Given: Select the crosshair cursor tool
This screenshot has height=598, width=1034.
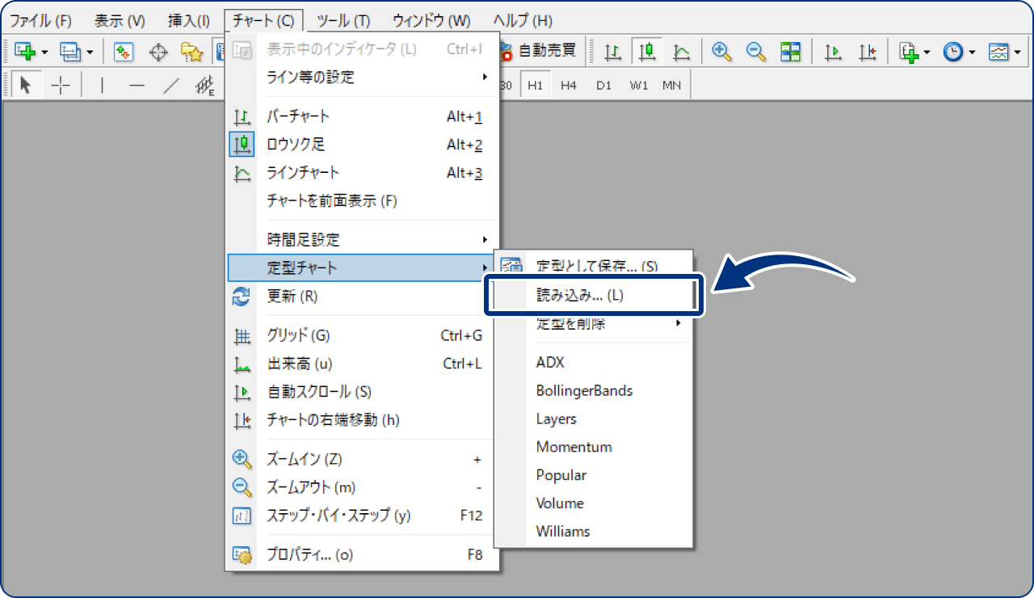Looking at the screenshot, I should click(61, 85).
